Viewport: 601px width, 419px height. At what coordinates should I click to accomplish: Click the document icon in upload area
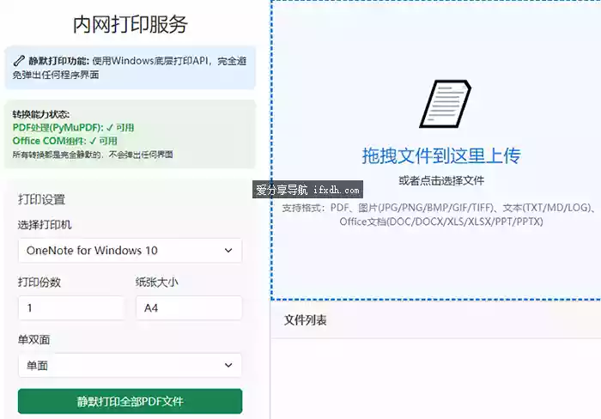point(445,104)
